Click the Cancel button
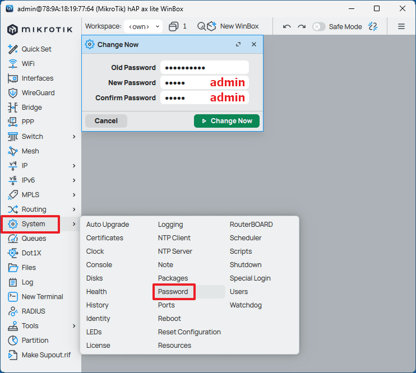The width and height of the screenshot is (416, 373). tap(106, 121)
